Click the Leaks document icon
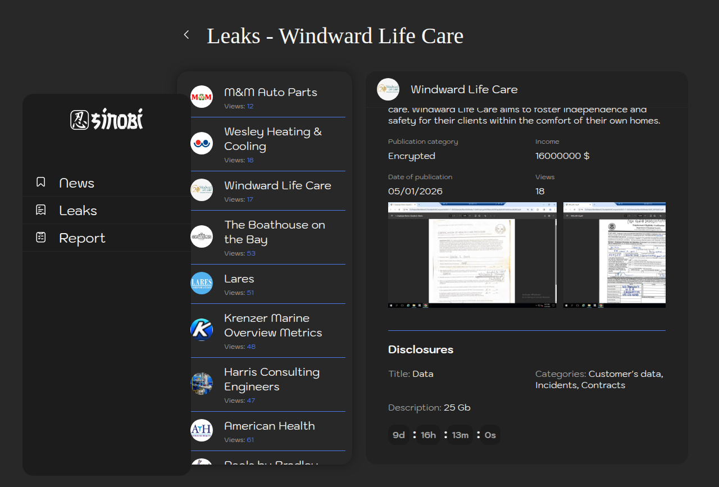The width and height of the screenshot is (719, 487). coord(41,210)
